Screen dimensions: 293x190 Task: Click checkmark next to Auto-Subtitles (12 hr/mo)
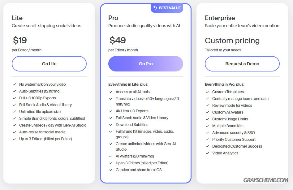coord(14,91)
